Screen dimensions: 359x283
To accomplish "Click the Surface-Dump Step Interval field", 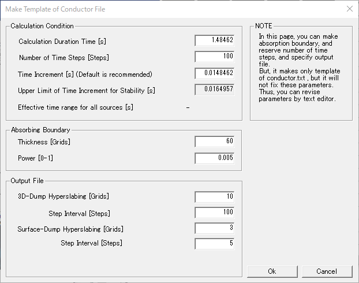I will click(x=215, y=244).
